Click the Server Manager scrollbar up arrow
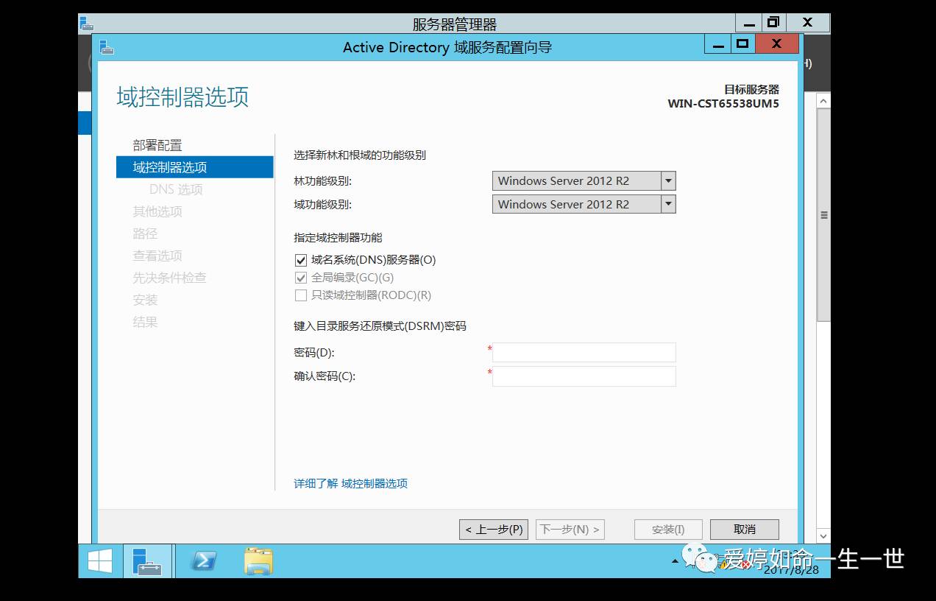This screenshot has height=601, width=936. click(x=823, y=102)
